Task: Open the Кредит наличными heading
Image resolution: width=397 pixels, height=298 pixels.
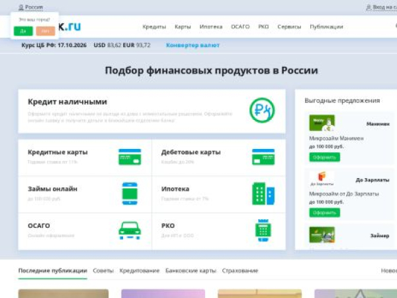Action: click(x=67, y=101)
